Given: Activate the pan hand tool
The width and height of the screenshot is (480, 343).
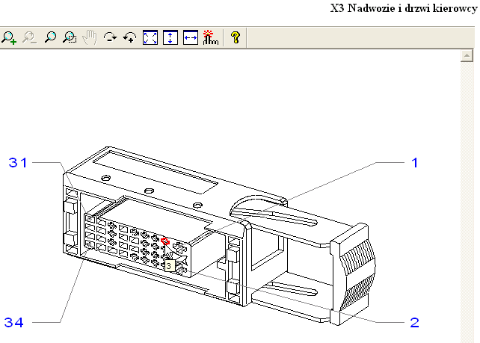Looking at the screenshot, I should (x=90, y=38).
